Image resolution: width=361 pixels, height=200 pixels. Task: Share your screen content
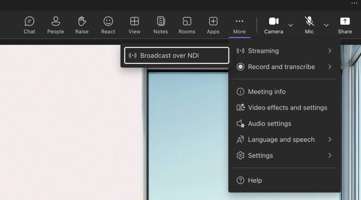click(x=345, y=25)
